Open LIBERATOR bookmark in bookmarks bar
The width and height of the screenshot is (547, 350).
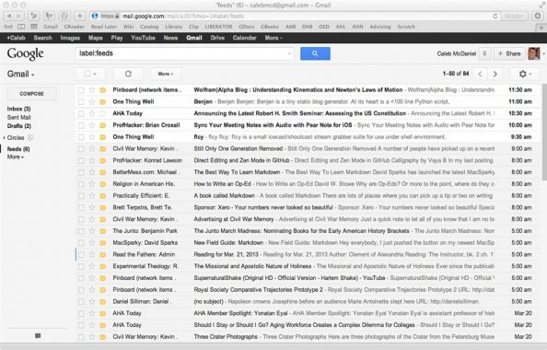click(x=218, y=27)
